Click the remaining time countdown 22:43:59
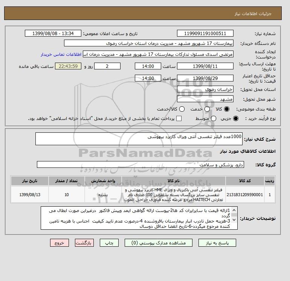Viewport: 290px width, 281px height. point(68,66)
